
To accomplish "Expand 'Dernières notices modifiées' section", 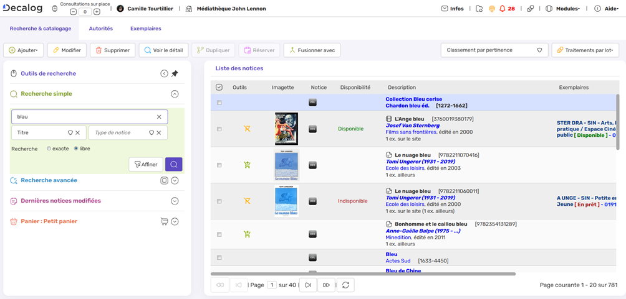I will [x=175, y=201].
